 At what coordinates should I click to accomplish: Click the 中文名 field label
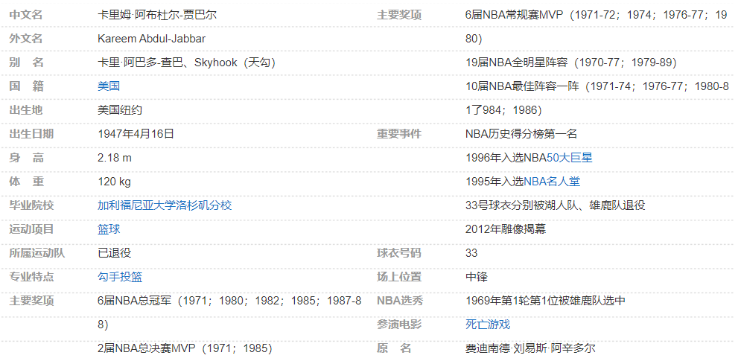click(x=26, y=15)
